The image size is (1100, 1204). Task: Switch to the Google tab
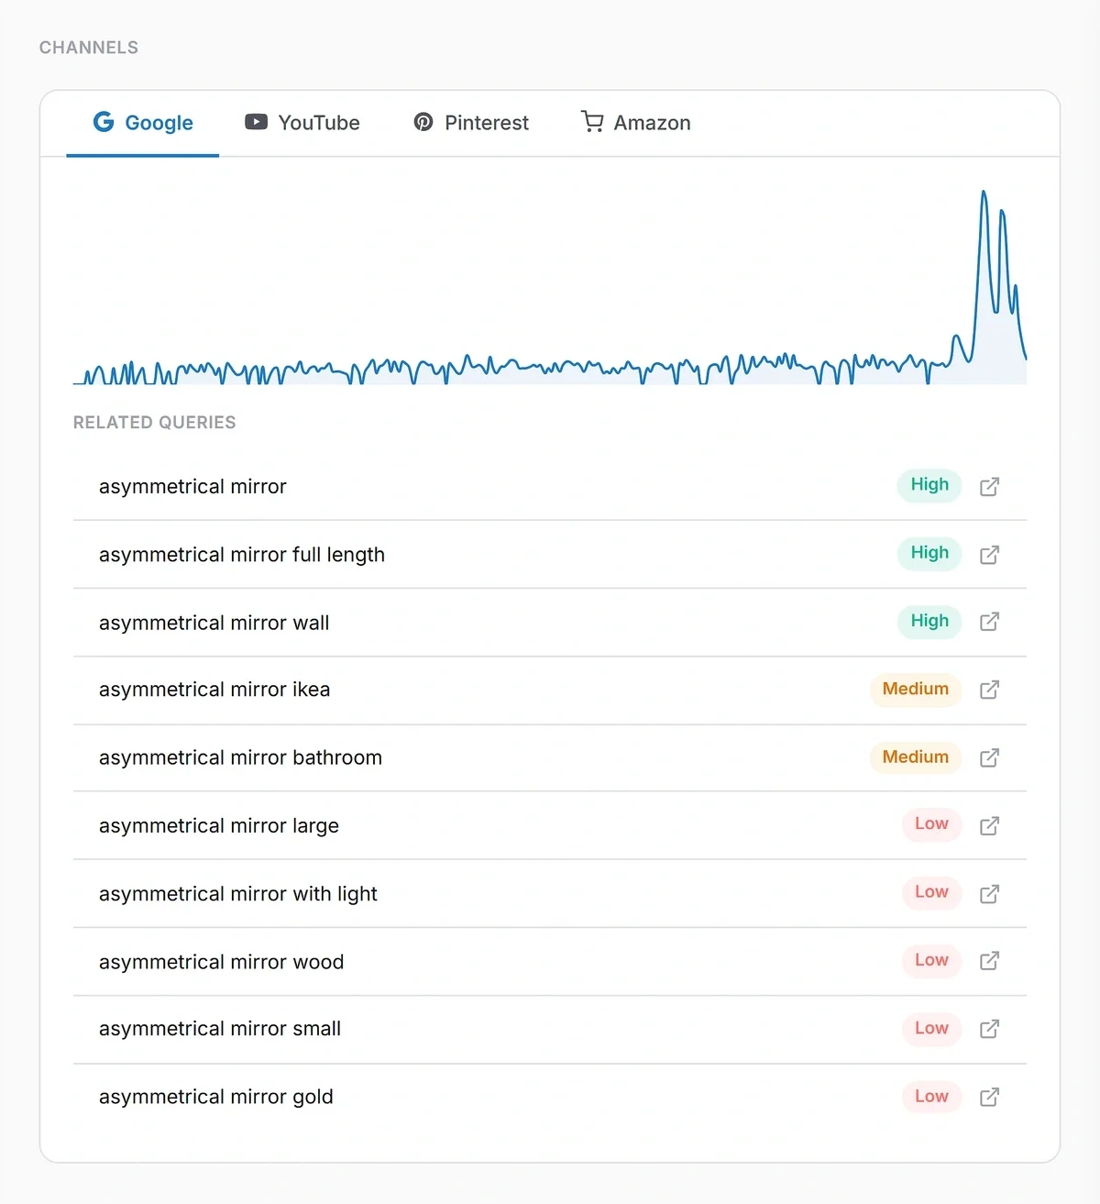pyautogui.click(x=143, y=123)
